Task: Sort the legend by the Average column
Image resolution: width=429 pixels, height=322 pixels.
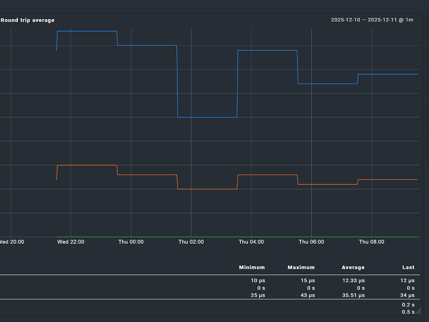Action: click(x=353, y=267)
